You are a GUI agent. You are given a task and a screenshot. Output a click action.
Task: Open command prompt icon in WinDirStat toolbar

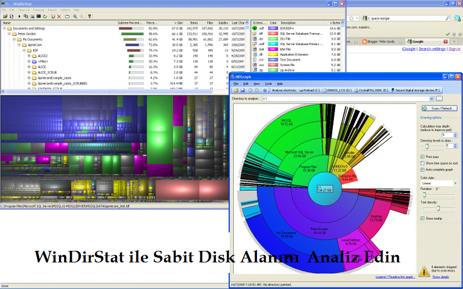click(38, 17)
